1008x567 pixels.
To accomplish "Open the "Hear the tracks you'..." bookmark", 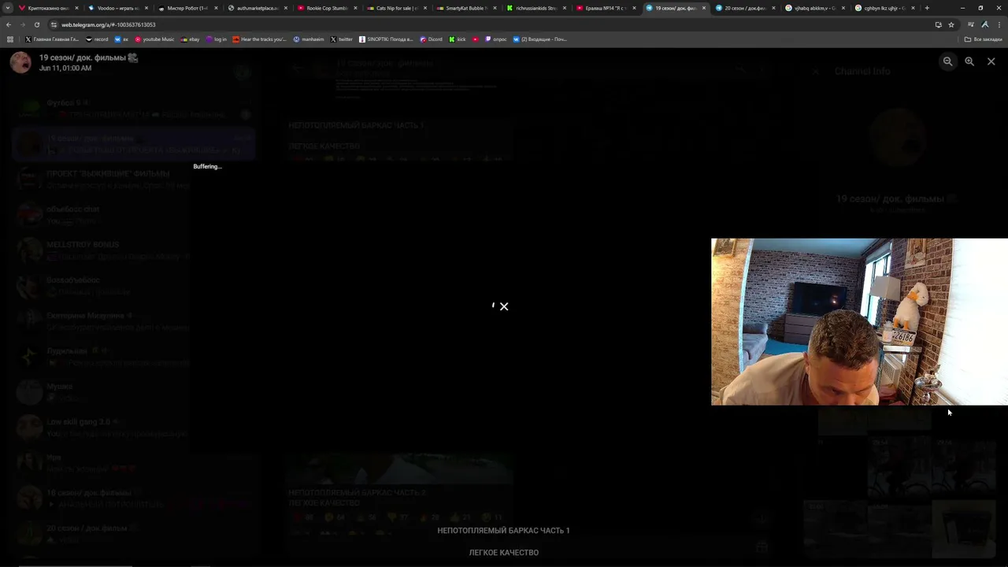I will pyautogui.click(x=260, y=39).
